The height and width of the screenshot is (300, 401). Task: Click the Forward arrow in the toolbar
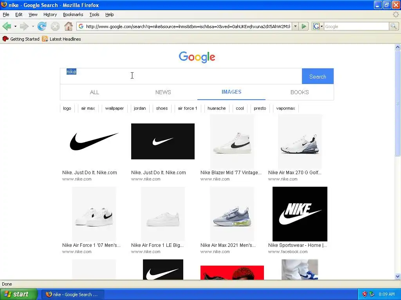click(x=24, y=26)
